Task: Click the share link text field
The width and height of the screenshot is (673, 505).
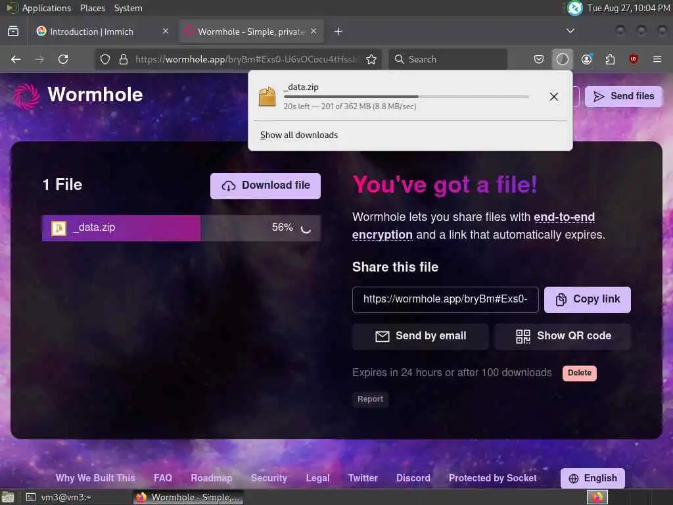Action: click(445, 299)
